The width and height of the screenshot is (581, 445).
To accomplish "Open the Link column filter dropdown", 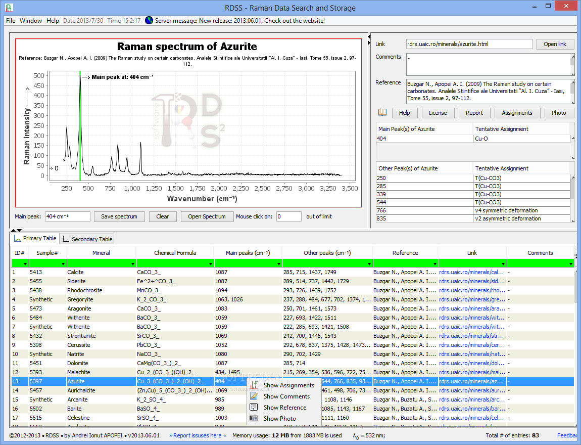I will [x=503, y=263].
